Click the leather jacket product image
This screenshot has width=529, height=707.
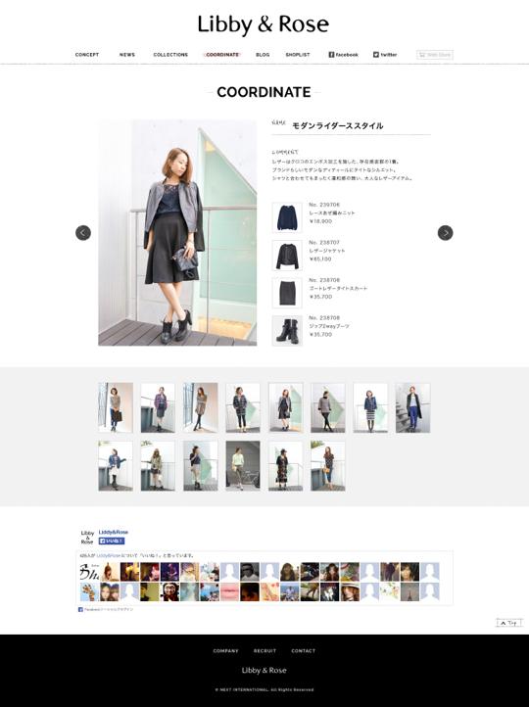click(287, 256)
